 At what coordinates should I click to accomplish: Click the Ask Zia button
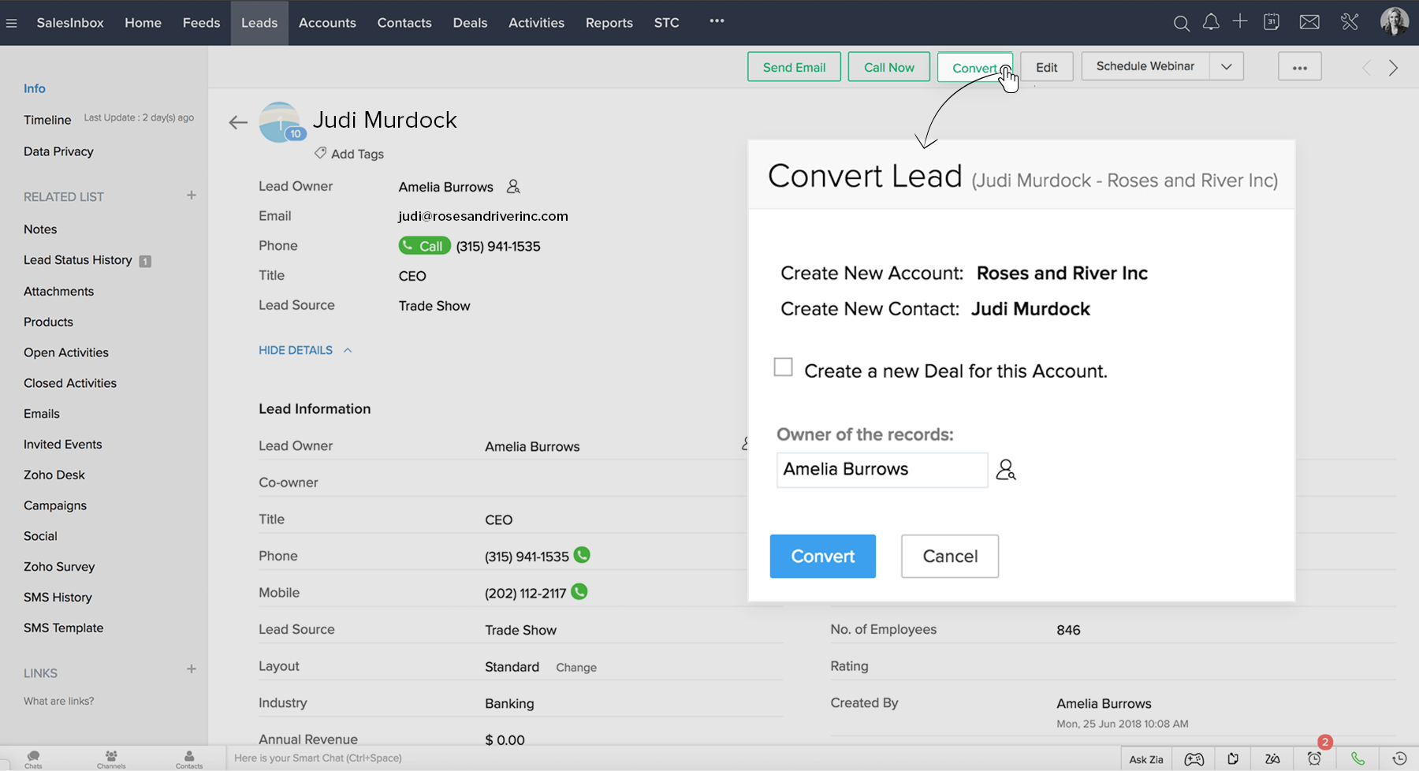tap(1145, 759)
